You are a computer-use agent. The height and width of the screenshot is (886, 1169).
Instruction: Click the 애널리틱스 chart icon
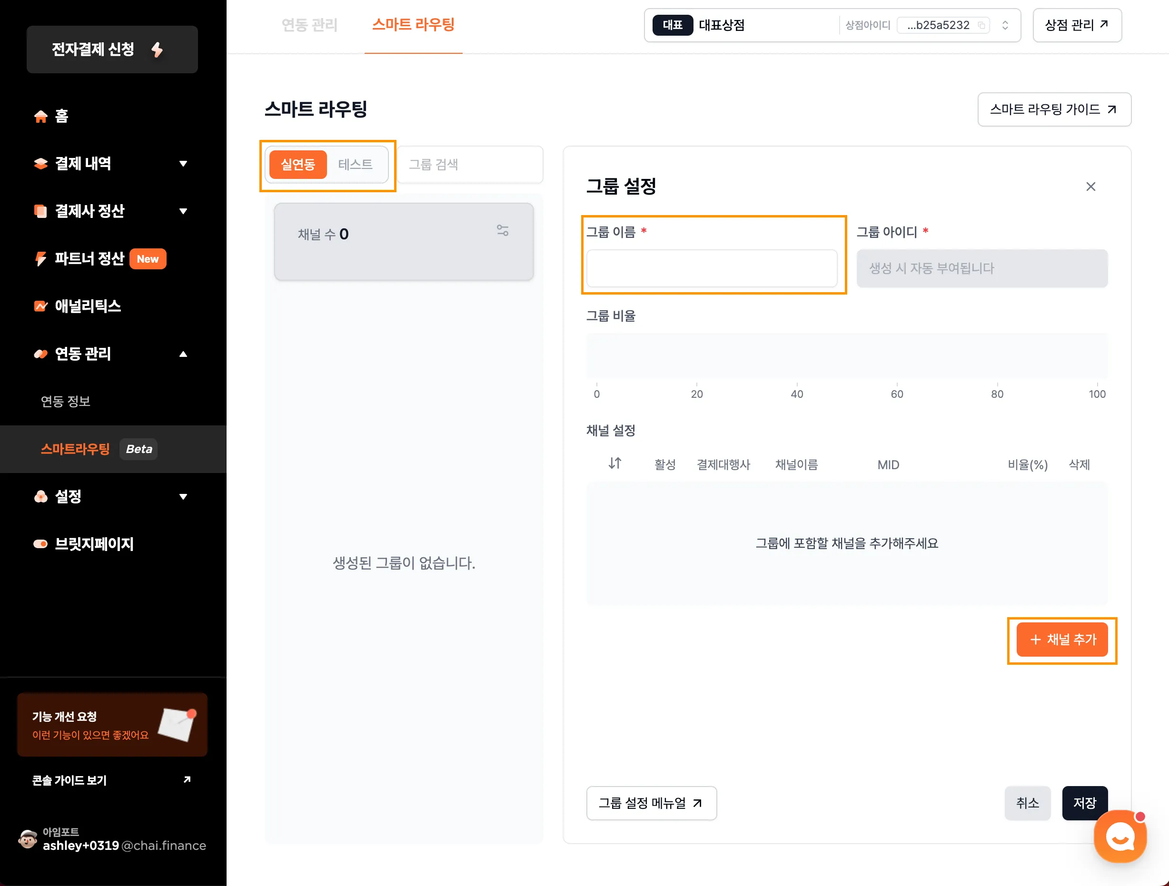pyautogui.click(x=40, y=306)
